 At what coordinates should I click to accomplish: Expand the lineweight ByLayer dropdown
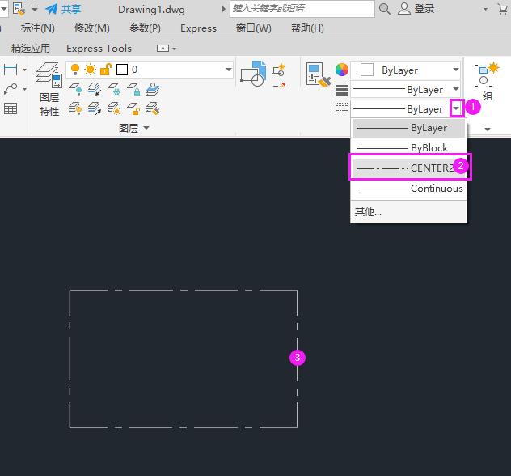coord(455,89)
